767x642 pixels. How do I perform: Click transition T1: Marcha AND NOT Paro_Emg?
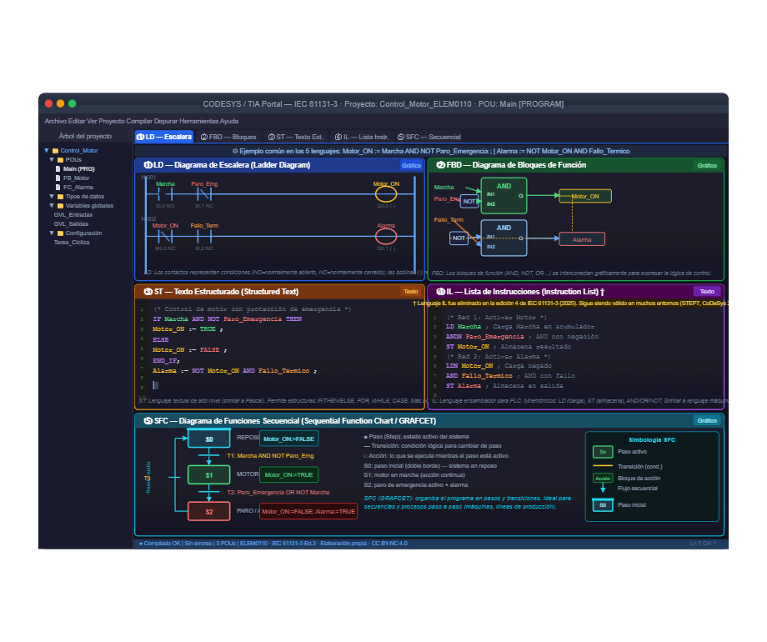(x=270, y=455)
